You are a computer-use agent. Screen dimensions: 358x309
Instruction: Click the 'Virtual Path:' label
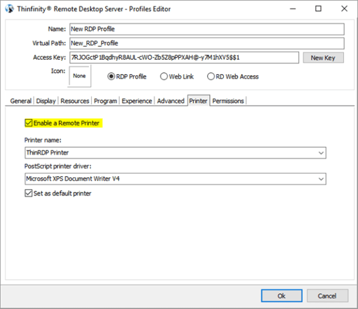pyautogui.click(x=49, y=43)
